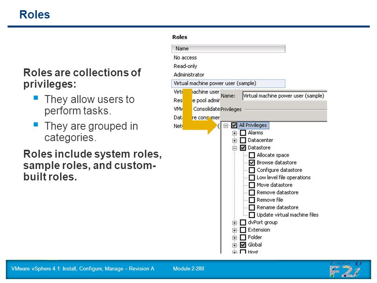Tick the Update virtual machine files checkbox

coord(252,215)
